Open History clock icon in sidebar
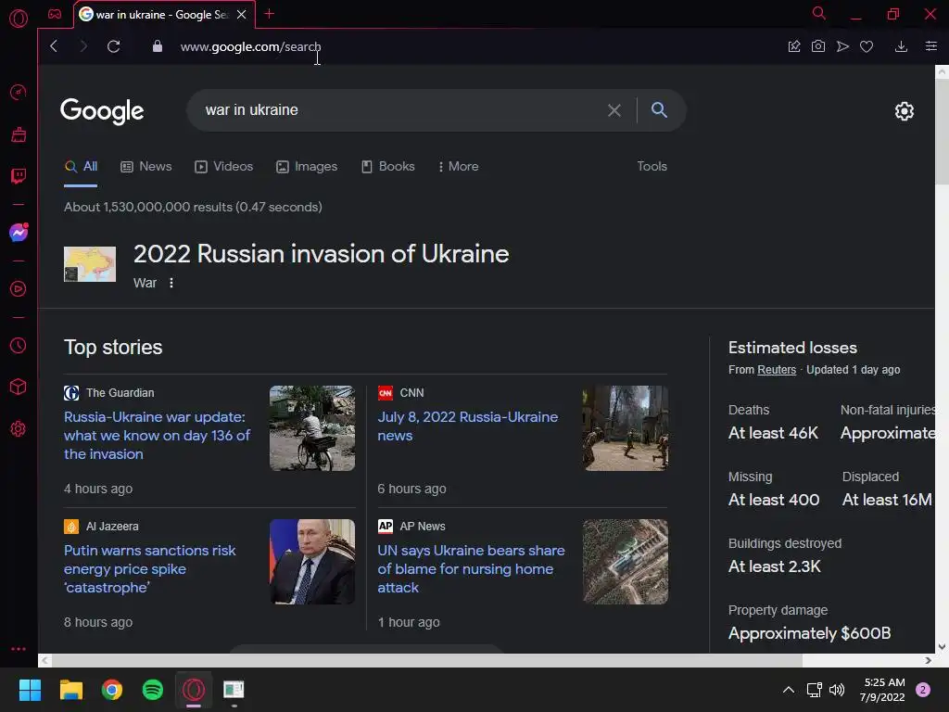This screenshot has height=712, width=949. [19, 345]
